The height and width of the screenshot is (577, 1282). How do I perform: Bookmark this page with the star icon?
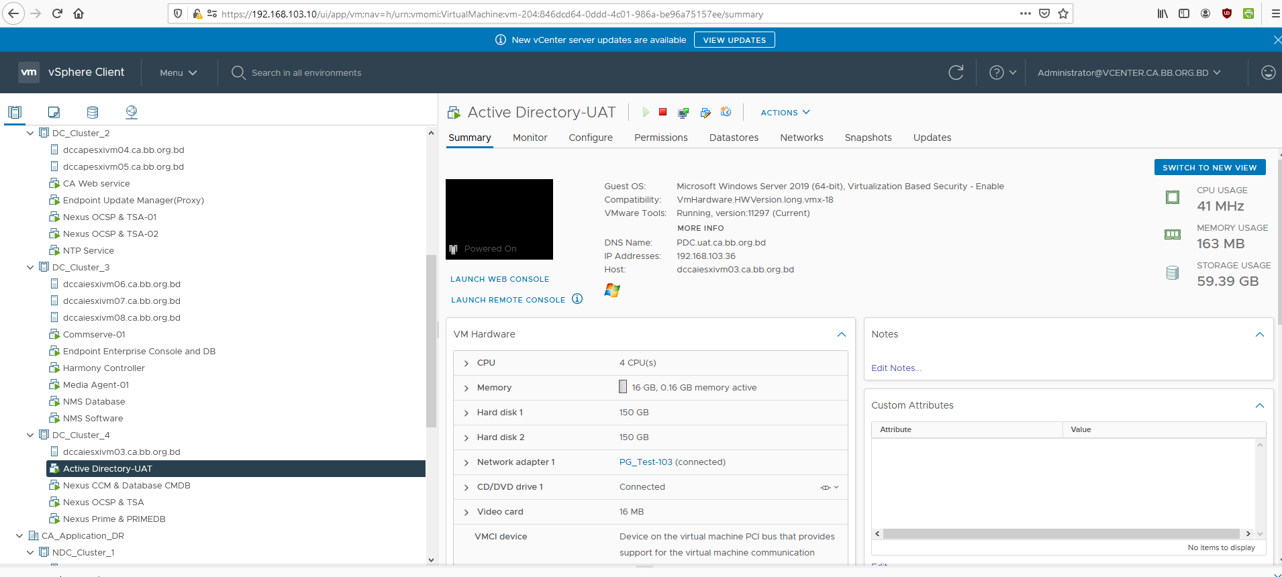[x=1063, y=13]
